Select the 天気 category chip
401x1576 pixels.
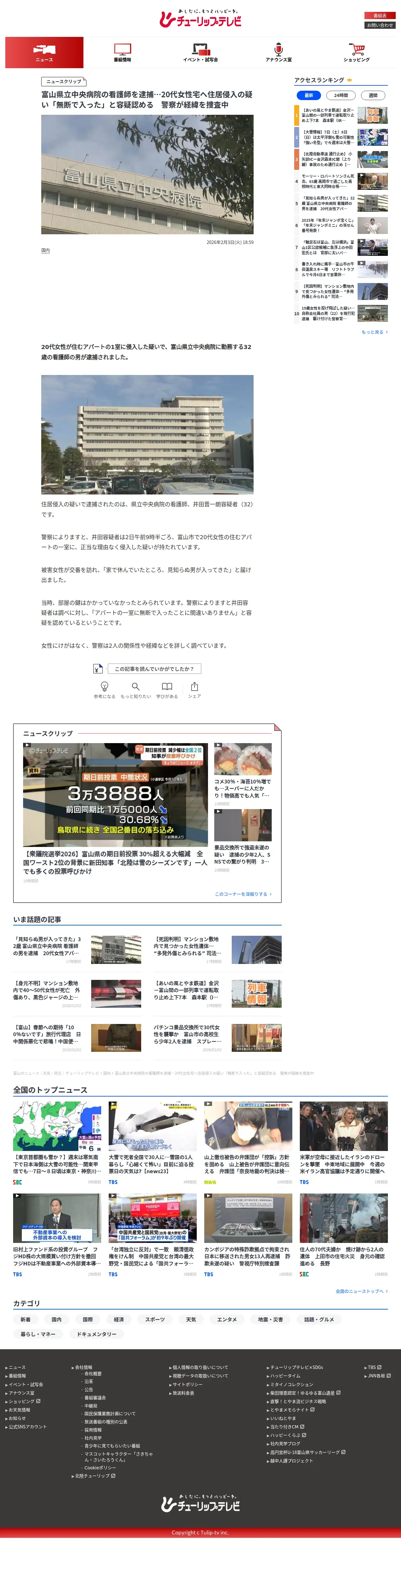coord(191,1319)
